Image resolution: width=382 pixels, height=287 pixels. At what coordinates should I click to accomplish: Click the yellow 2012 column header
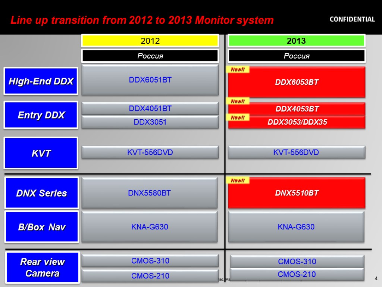click(x=150, y=40)
